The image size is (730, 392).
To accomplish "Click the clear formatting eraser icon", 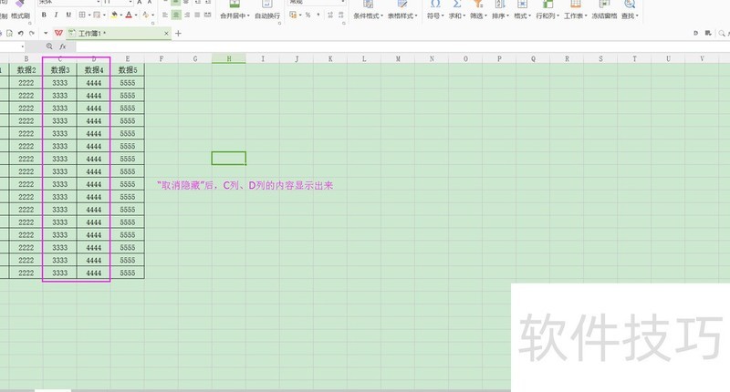I will pyautogui.click(x=146, y=15).
